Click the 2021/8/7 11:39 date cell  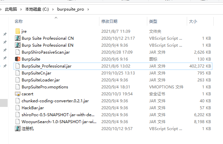tap(116, 31)
